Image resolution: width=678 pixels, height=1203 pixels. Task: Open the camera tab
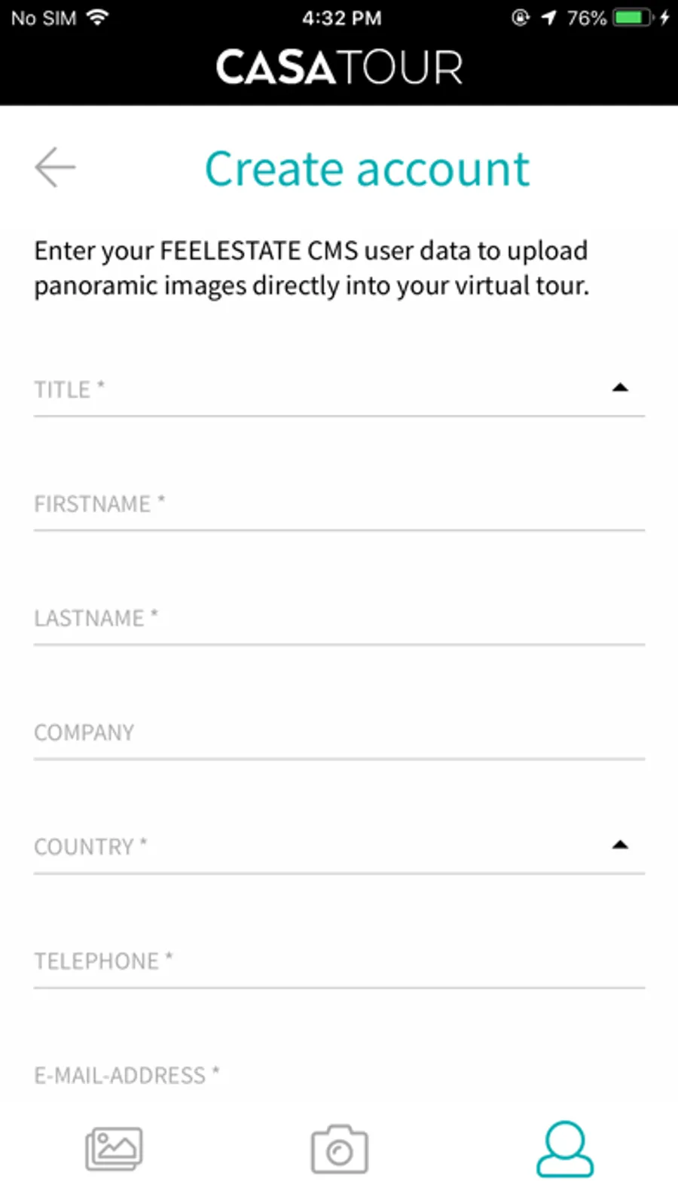coord(339,1149)
